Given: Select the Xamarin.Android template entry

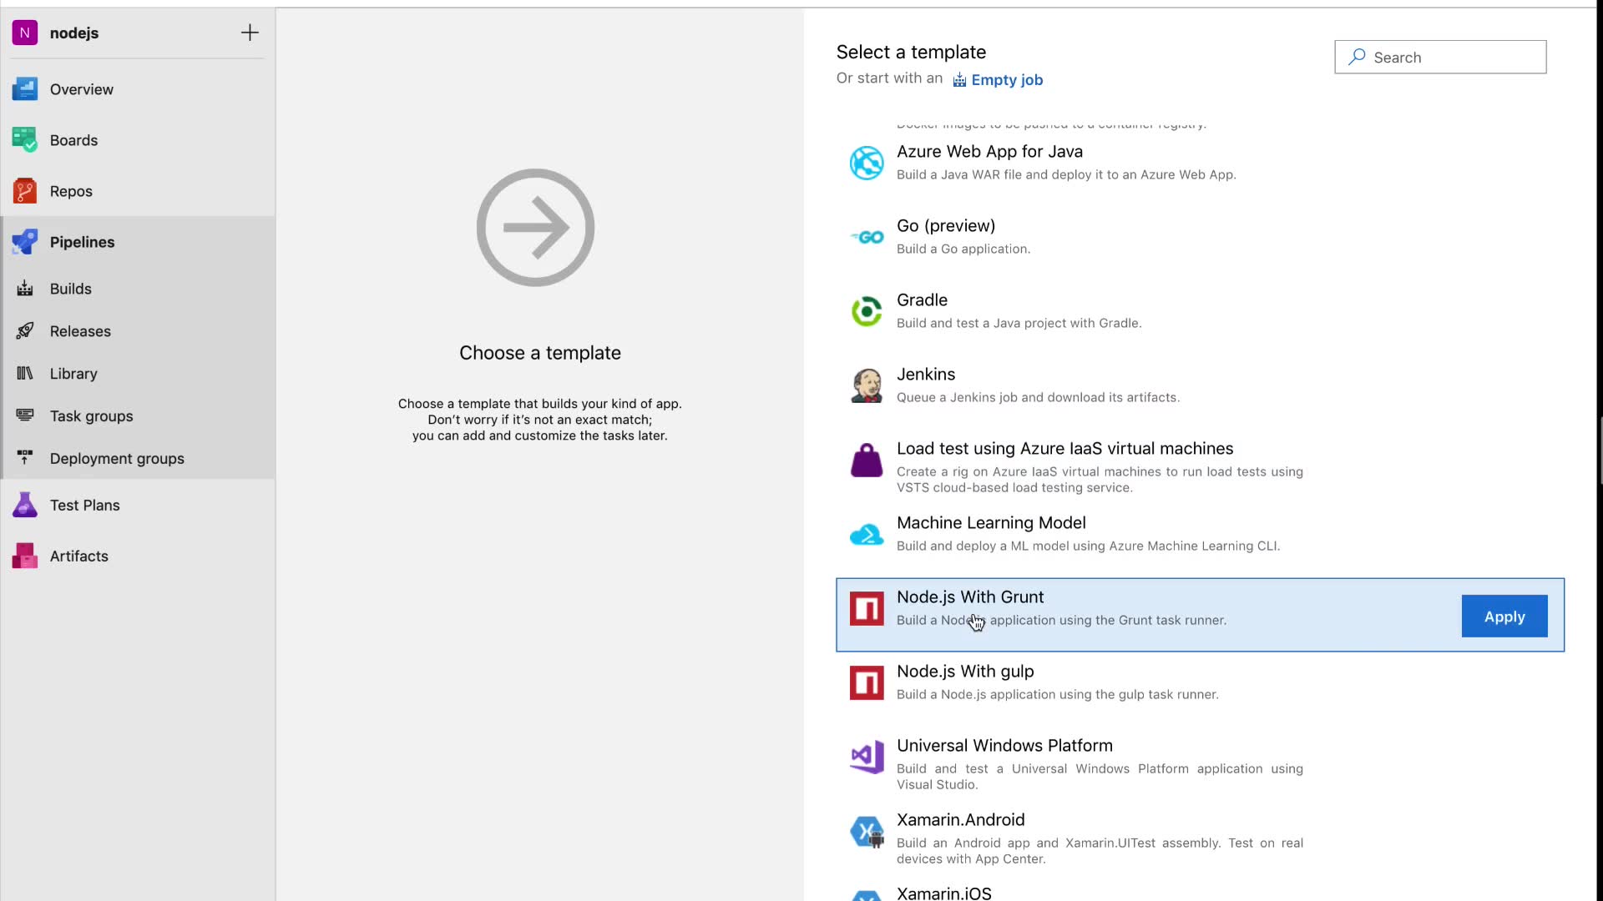Looking at the screenshot, I should tap(960, 820).
